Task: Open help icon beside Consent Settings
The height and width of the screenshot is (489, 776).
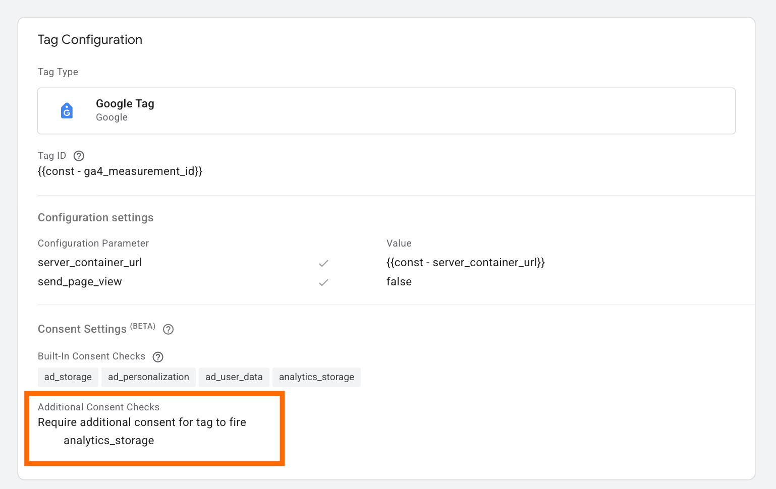Action: click(169, 329)
